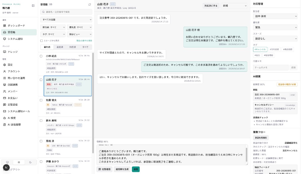The width and height of the screenshot is (301, 174).
Task: Click the green 送信 button
Action: tap(136, 169)
